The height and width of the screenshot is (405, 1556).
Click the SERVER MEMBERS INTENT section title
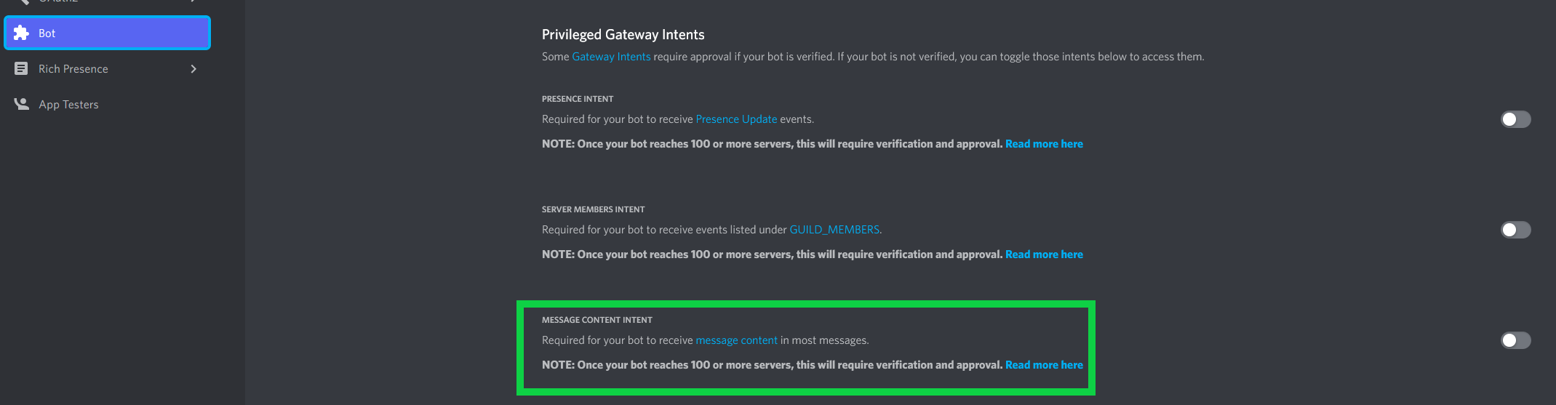pyautogui.click(x=593, y=209)
